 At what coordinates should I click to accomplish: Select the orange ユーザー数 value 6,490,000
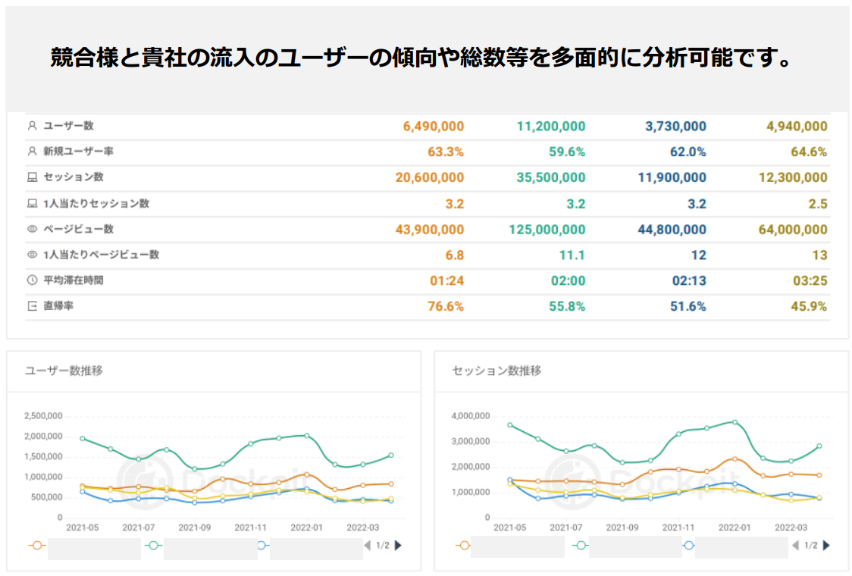(429, 127)
